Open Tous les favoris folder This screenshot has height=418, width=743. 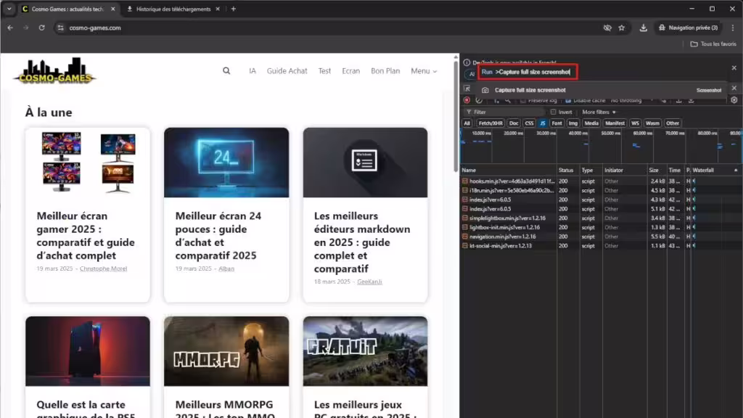713,44
